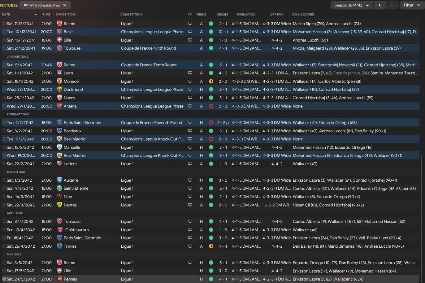Click the Nice club badge icon
The width and height of the screenshot is (425, 283).
tap(60, 197)
